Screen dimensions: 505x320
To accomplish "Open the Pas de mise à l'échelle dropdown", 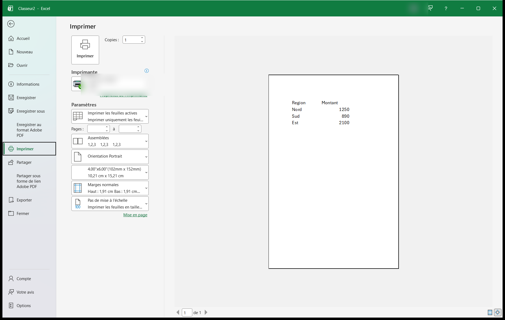I will [110, 204].
